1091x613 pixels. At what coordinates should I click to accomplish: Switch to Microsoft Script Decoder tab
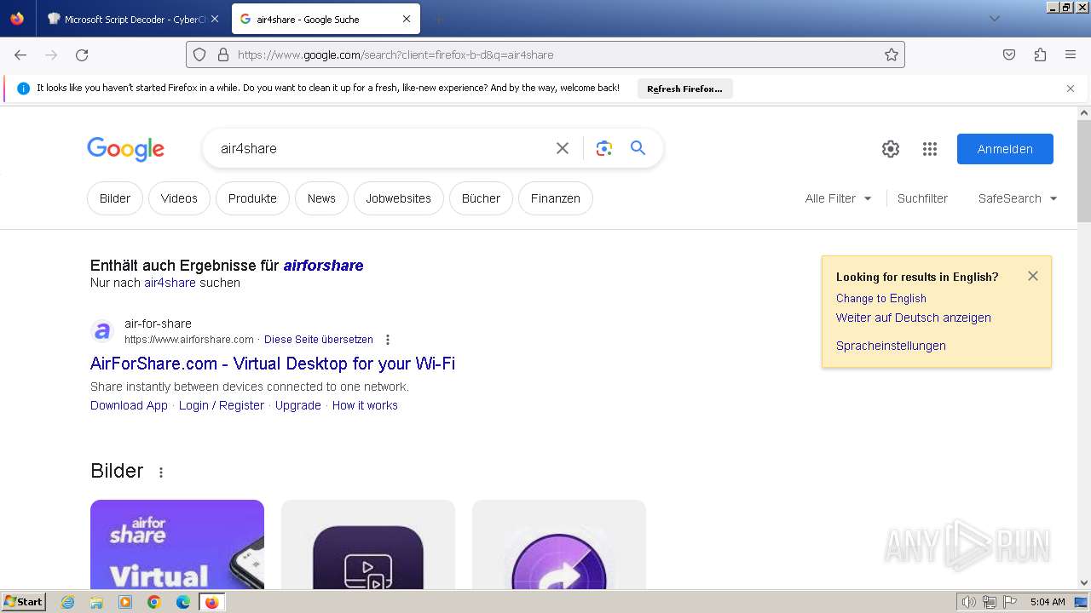(134, 19)
